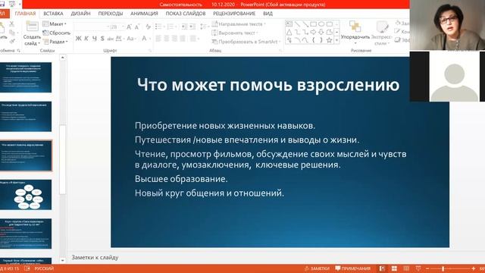The image size is (485, 273).
Task: Switch to Slide Sorter view icon
Action: (x=394, y=268)
